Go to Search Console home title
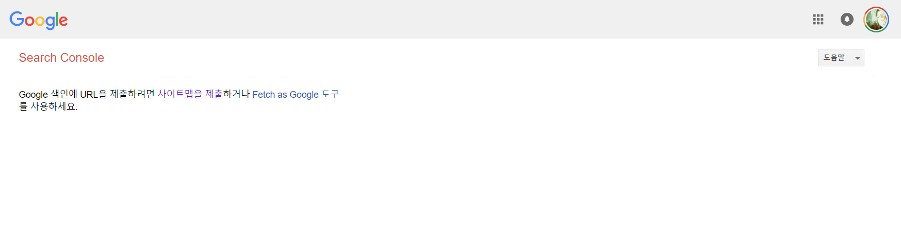Image resolution: width=901 pixels, height=230 pixels. click(x=61, y=58)
